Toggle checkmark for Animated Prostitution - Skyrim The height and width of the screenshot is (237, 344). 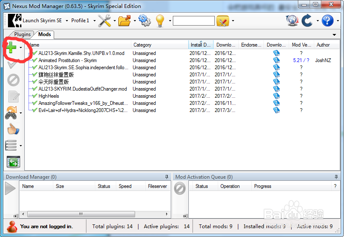click(x=35, y=60)
